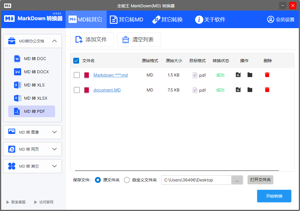300x211 pixels.
Task: Click the XLS Excel icon in sidebar
Action: pos(17,85)
